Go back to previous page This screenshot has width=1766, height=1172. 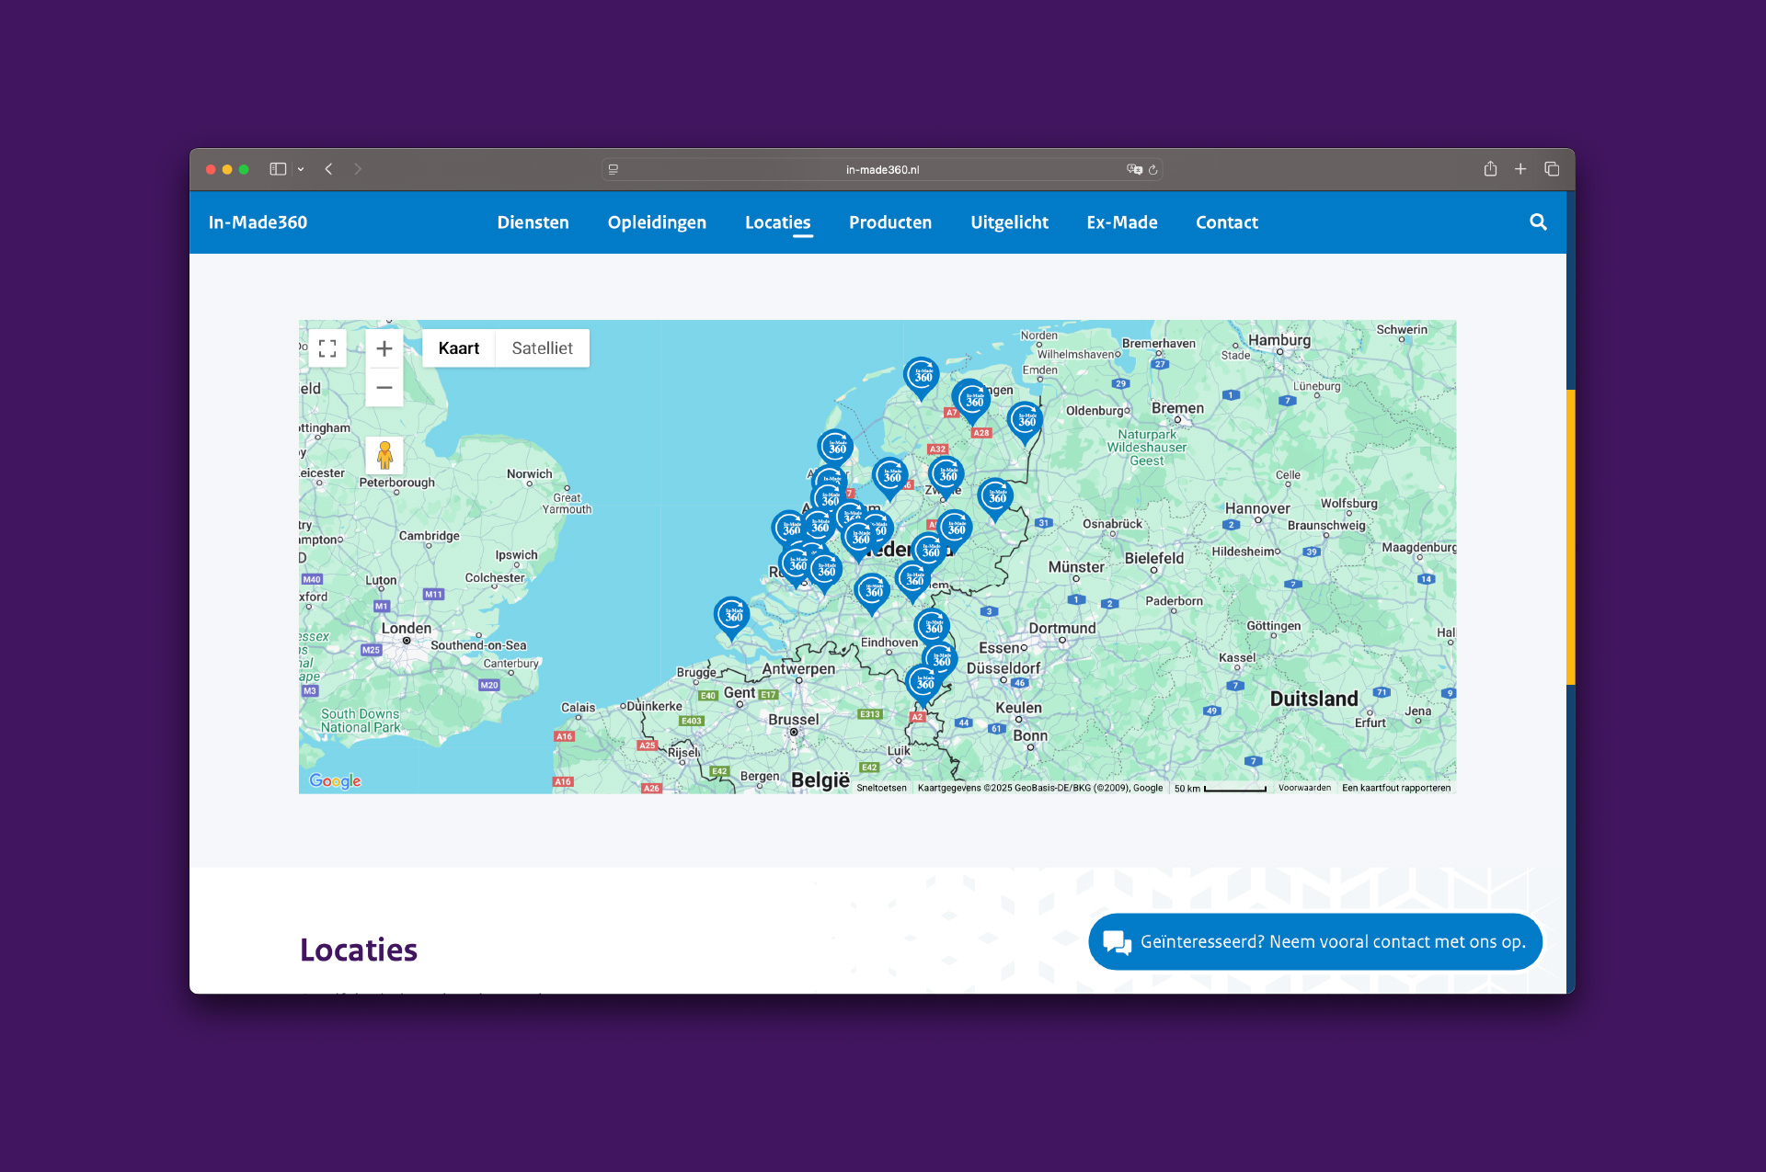328,169
